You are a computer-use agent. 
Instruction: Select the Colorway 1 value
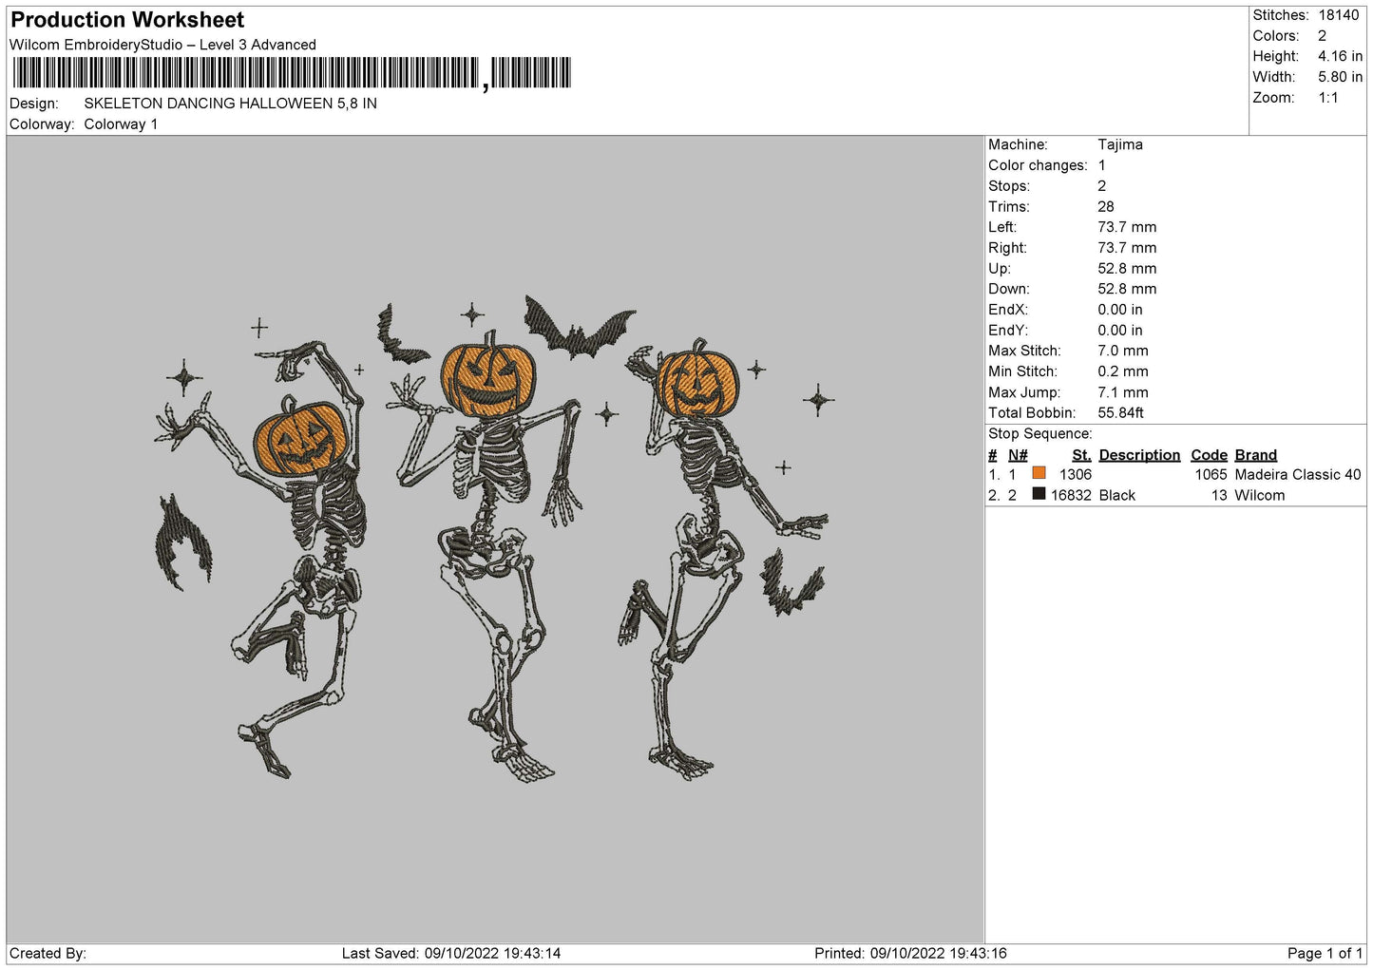pyautogui.click(x=121, y=124)
